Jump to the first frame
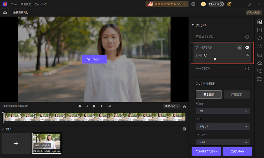264x158 pixels. coord(79,106)
